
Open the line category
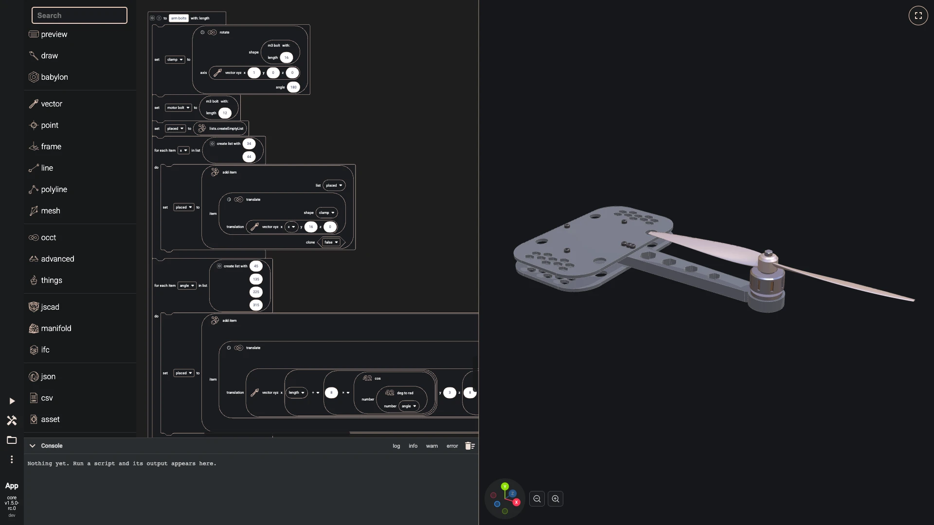click(80, 168)
